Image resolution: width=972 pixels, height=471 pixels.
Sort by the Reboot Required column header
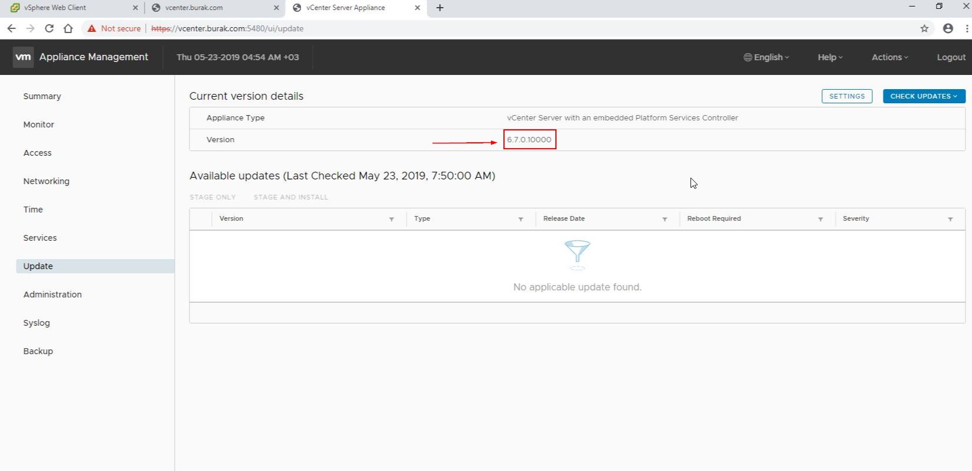click(714, 218)
